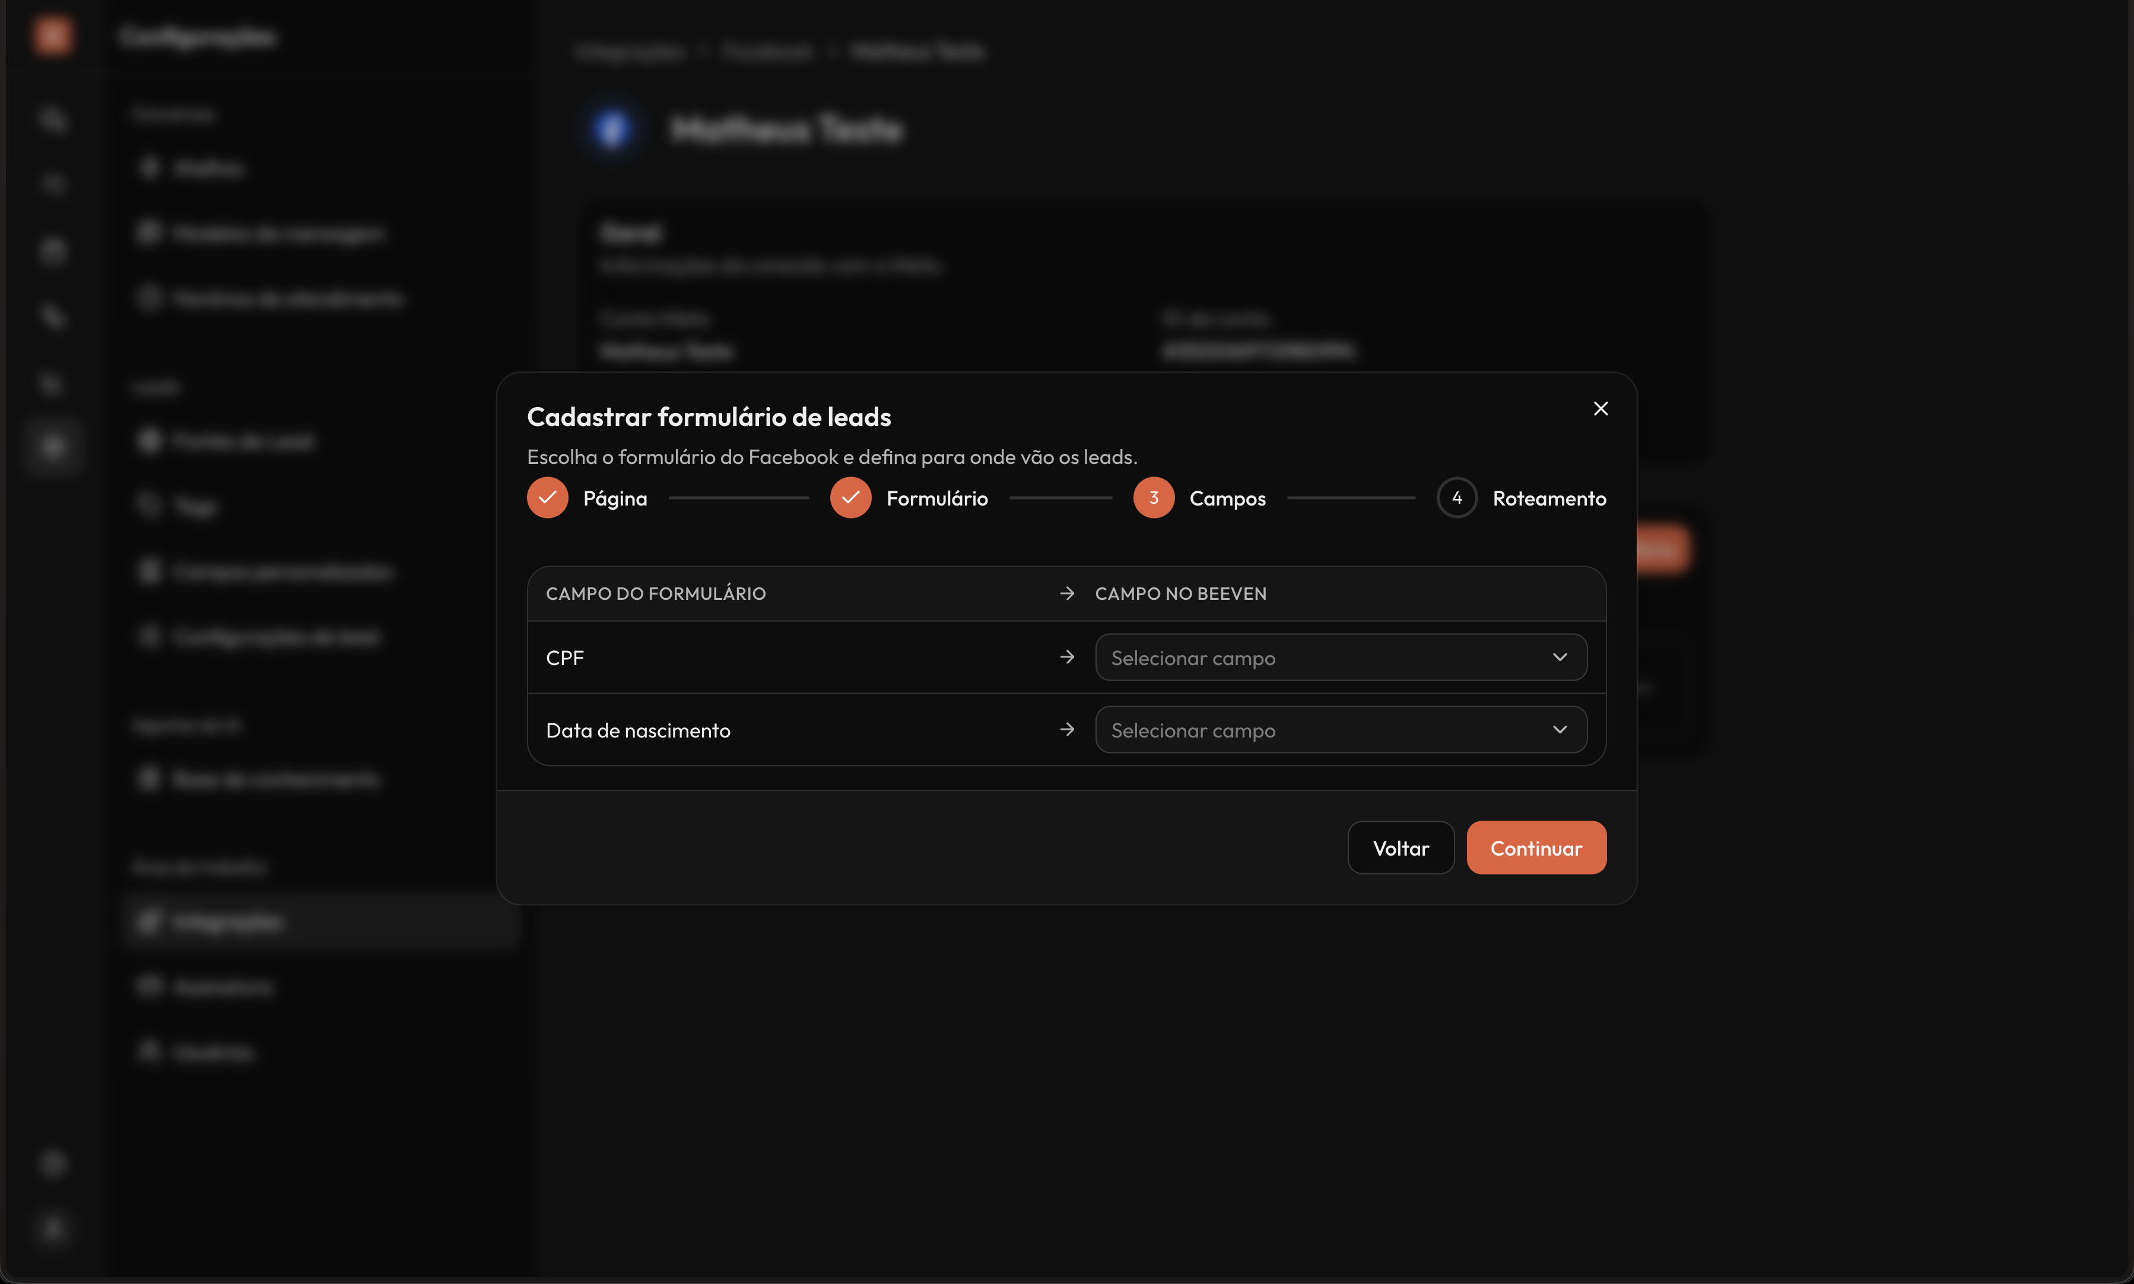Viewport: 2134px width, 1284px height.
Task: Click Continuar to proceed
Action: point(1536,848)
